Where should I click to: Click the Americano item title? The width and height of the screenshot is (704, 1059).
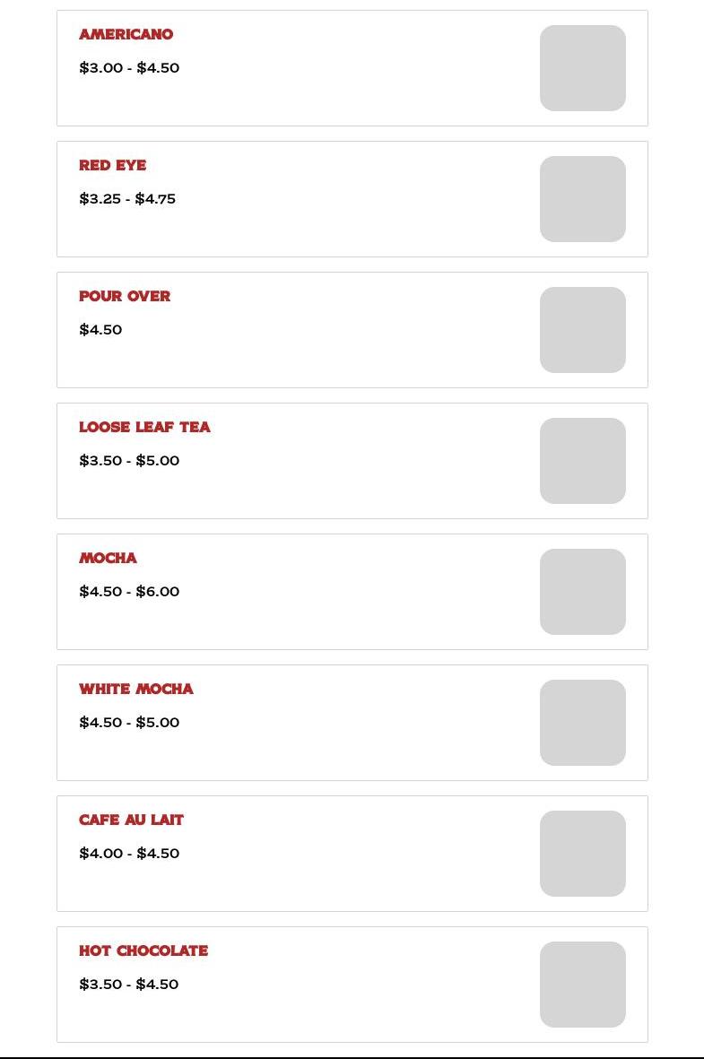coord(126,35)
